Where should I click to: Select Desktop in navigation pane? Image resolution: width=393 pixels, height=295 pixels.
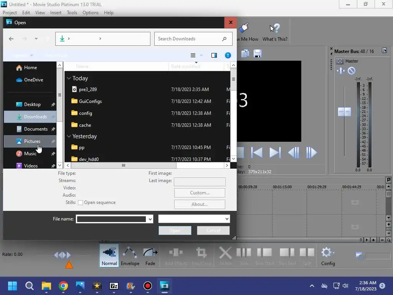[x=30, y=104]
